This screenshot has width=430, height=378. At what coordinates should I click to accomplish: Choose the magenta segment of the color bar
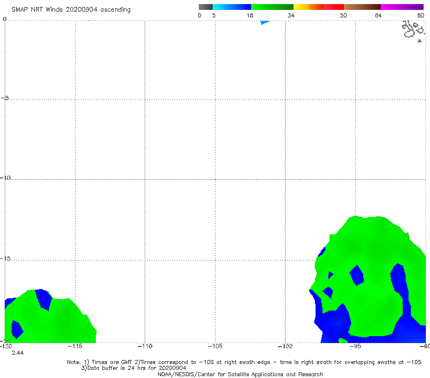click(402, 7)
